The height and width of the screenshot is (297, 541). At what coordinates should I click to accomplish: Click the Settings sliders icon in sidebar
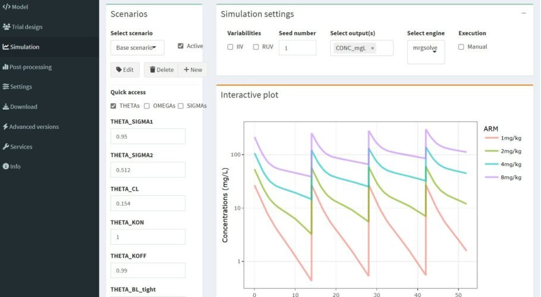click(6, 87)
